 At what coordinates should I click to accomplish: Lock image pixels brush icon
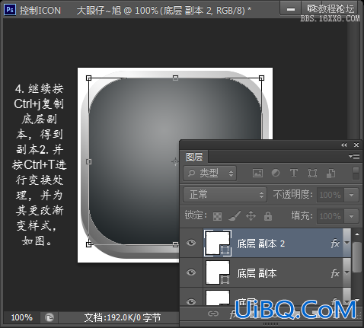coord(235,216)
